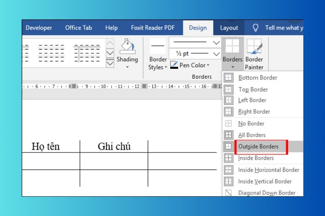Viewport: 325px width, 216px height.
Task: Choose Inside Borders menu item
Action: [x=263, y=158]
